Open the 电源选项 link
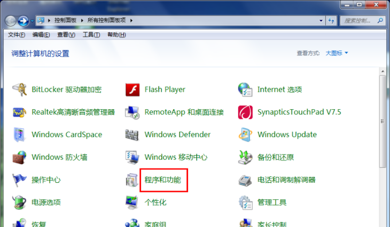This screenshot has width=390, height=227. click(x=46, y=202)
